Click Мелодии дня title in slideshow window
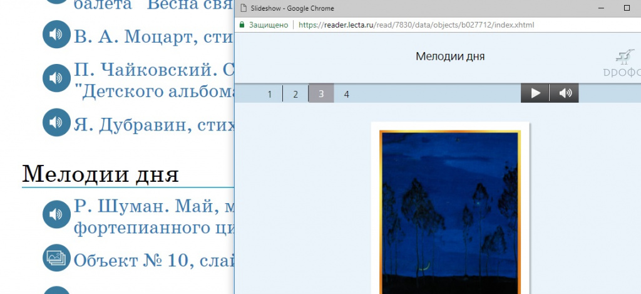The width and height of the screenshot is (641, 294). [450, 56]
